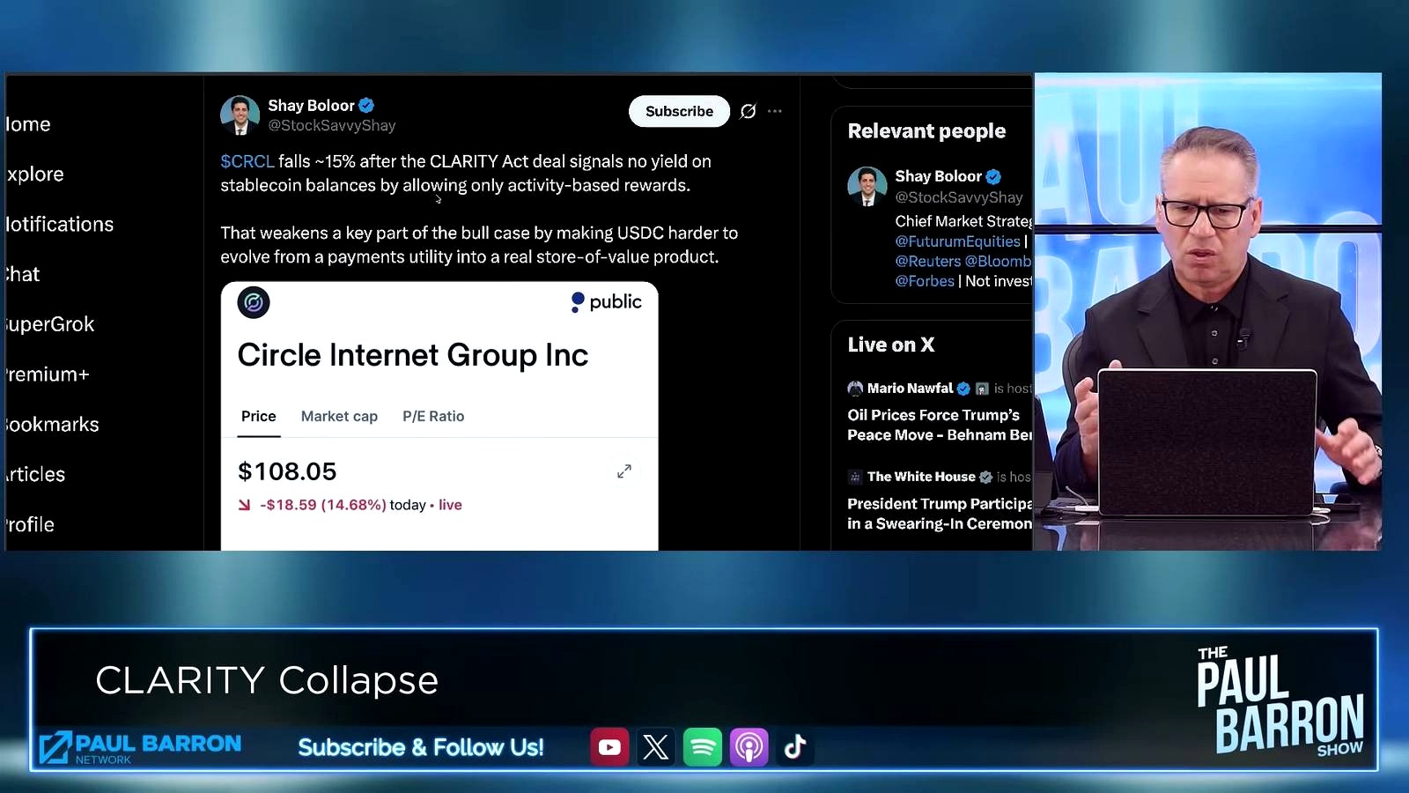This screenshot has width=1409, height=793.
Task: Select the Price tab in the stock card
Action: pyautogui.click(x=259, y=416)
